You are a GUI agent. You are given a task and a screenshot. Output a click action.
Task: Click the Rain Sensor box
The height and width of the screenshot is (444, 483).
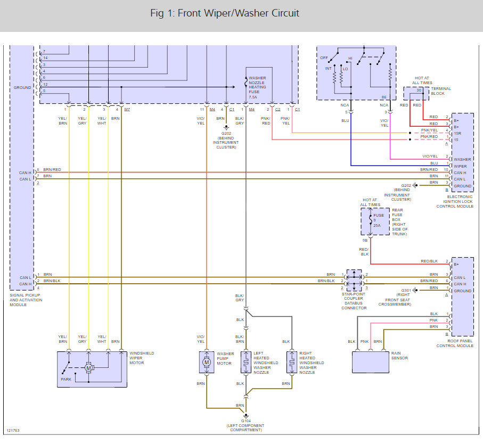click(371, 362)
